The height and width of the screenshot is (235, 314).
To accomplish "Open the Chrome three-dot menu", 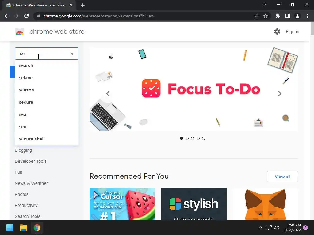I will [x=307, y=16].
